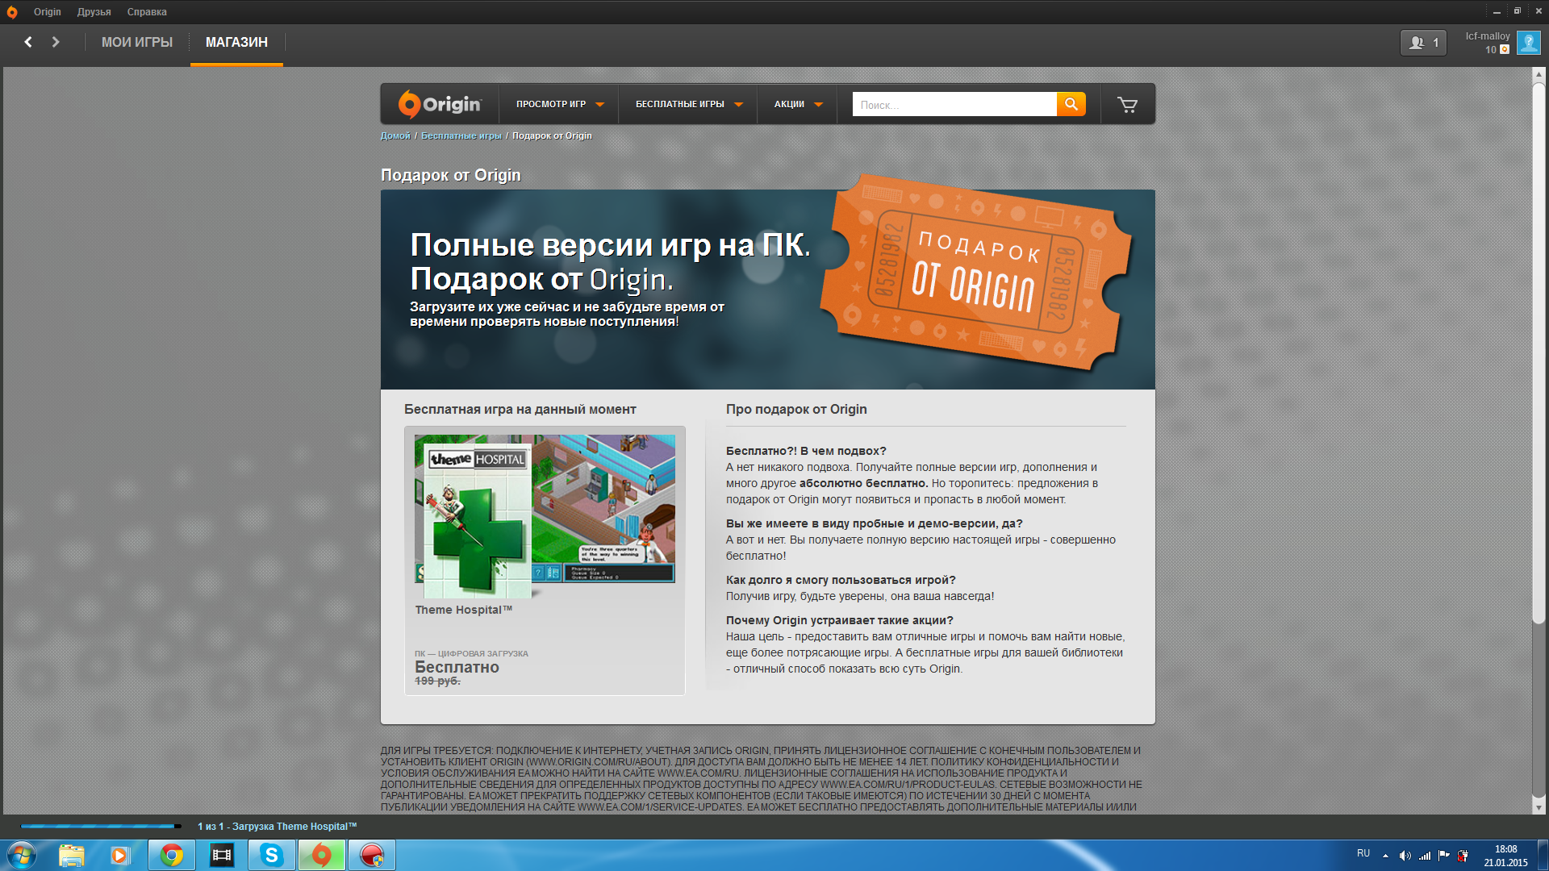1549x871 pixels.
Task: Click the network signal tray icon
Action: pyautogui.click(x=1425, y=856)
